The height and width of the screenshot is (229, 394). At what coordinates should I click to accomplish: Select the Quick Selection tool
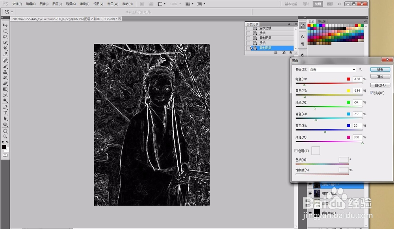coord(5,42)
